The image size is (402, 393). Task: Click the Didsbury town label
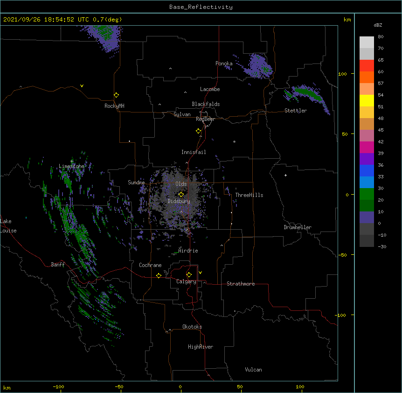pyautogui.click(x=179, y=201)
